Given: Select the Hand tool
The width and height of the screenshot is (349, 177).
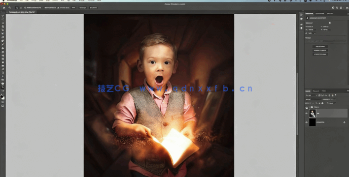Looking at the screenshot, I should pos(2,84).
